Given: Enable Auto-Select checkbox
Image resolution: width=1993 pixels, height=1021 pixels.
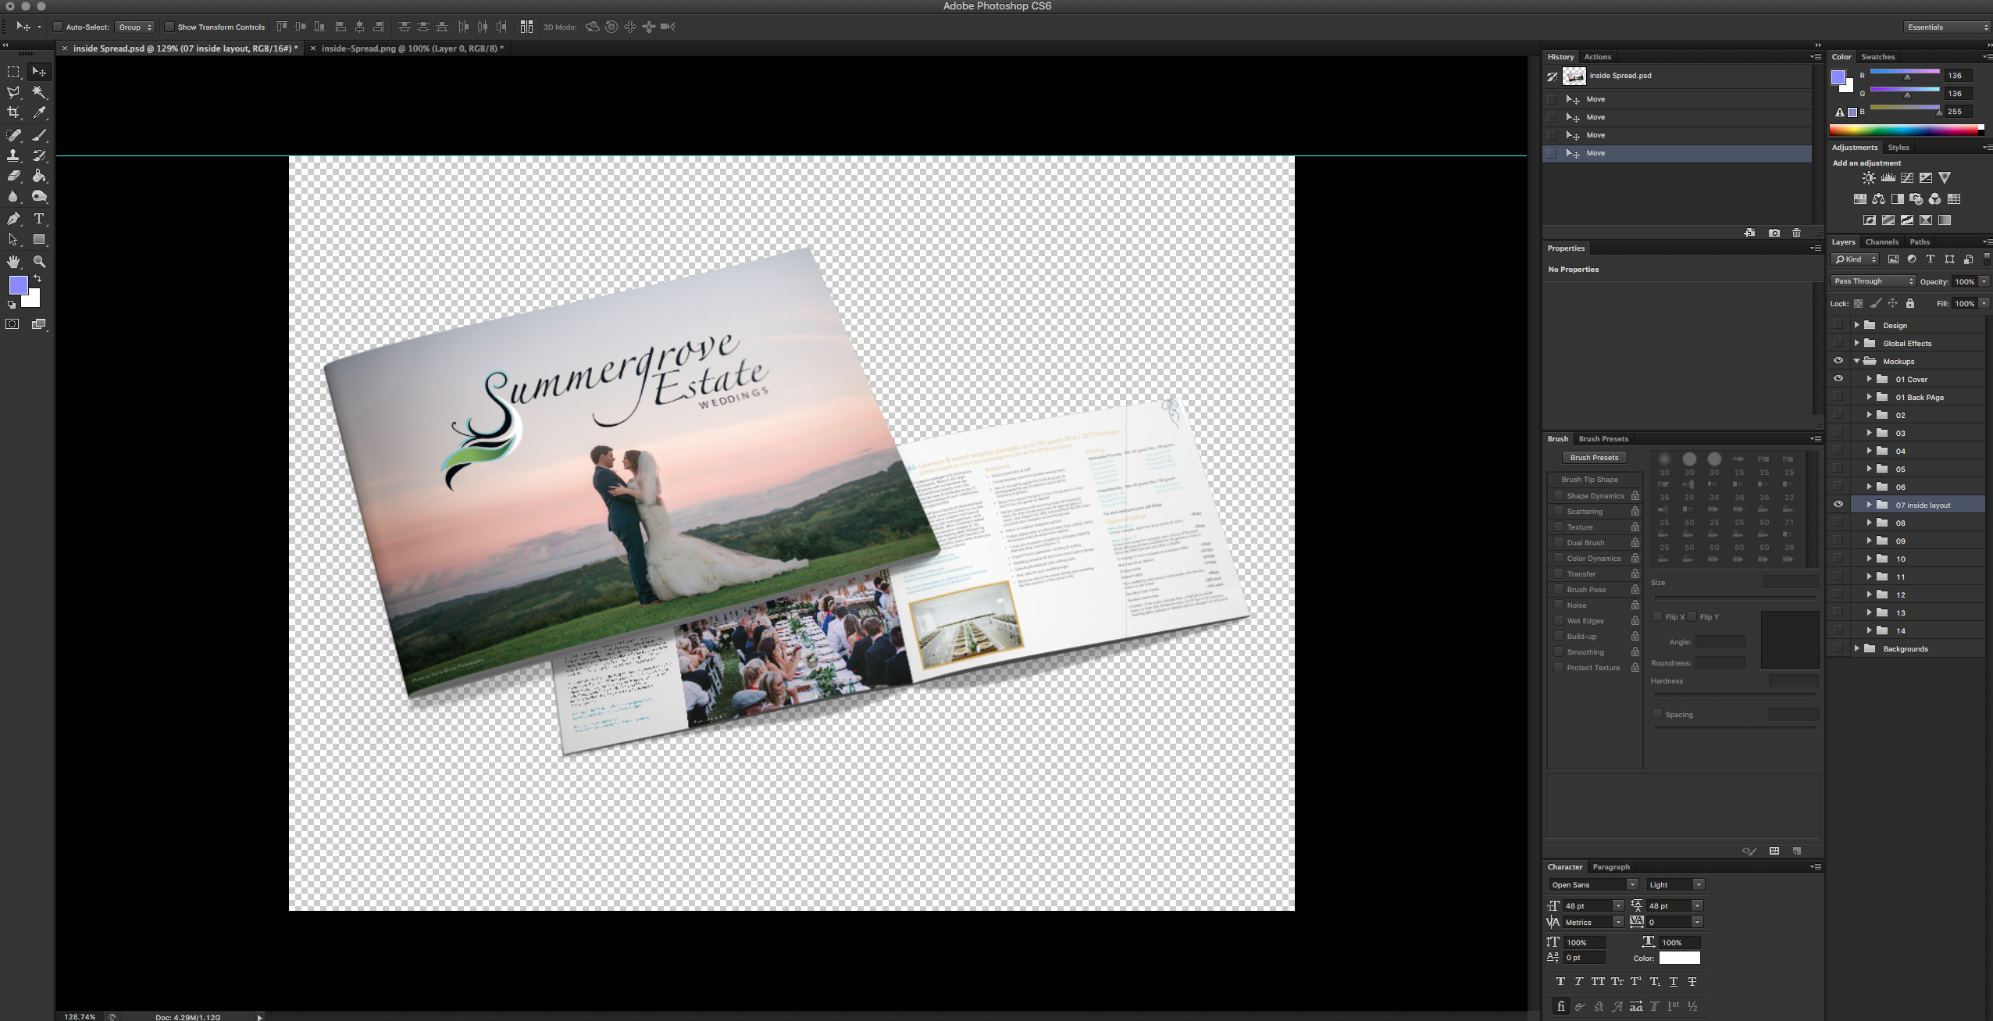Looking at the screenshot, I should coord(58,27).
